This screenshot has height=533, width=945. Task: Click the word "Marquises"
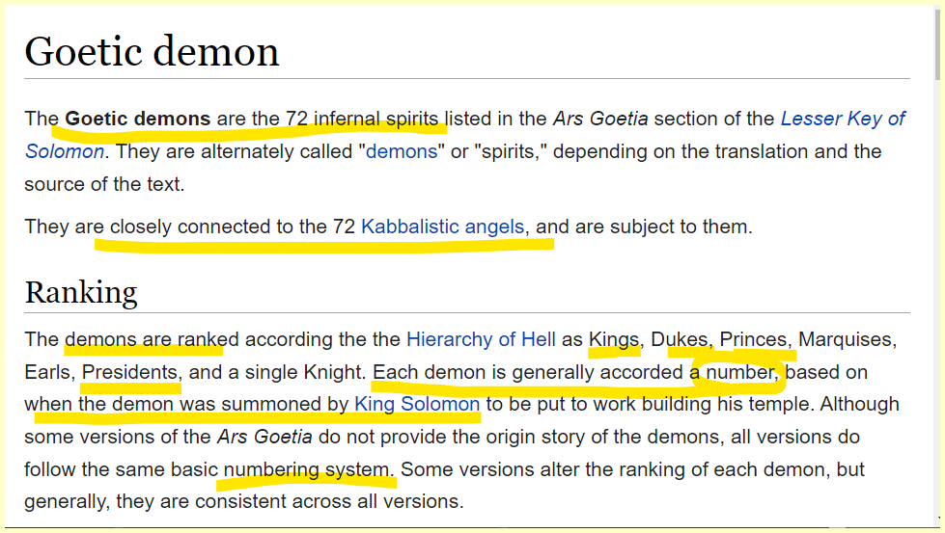[848, 339]
